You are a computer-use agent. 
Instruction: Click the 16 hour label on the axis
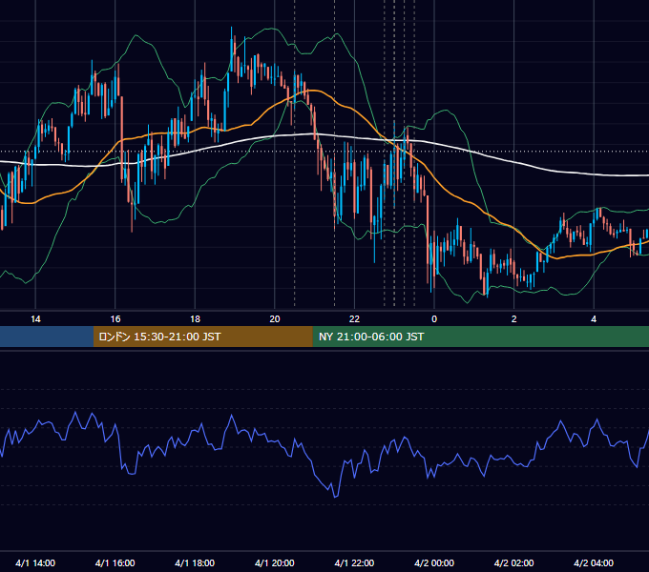pos(115,319)
